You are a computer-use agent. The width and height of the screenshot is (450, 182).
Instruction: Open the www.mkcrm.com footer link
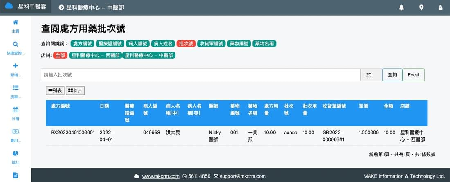coord(161,176)
